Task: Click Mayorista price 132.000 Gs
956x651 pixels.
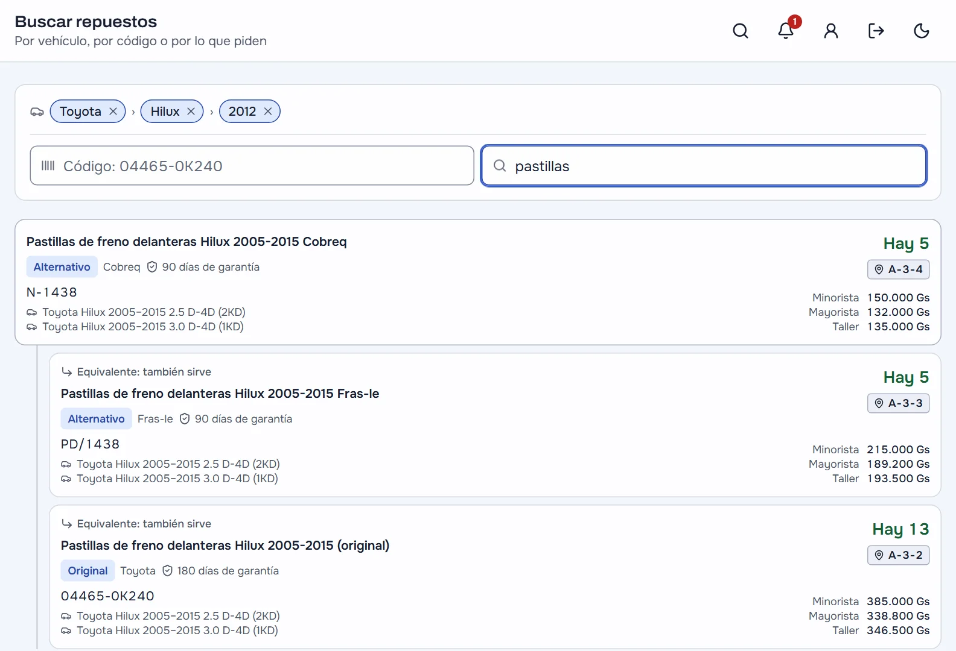Action: point(898,312)
